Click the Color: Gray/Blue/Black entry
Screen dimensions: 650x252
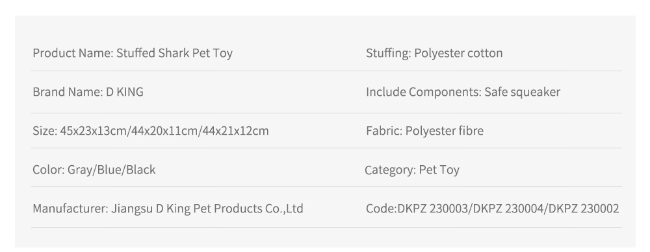coord(94,169)
